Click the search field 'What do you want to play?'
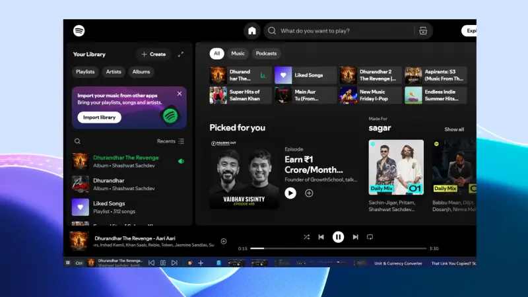528x297 pixels. pyautogui.click(x=348, y=31)
